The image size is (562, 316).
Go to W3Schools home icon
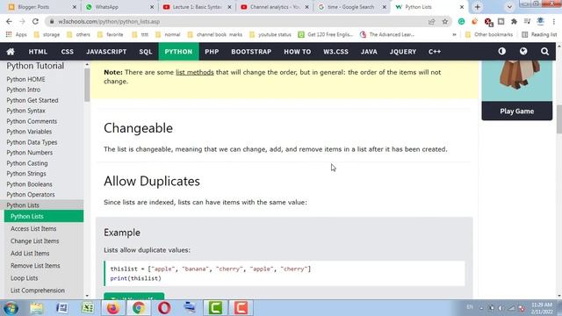[x=11, y=52]
